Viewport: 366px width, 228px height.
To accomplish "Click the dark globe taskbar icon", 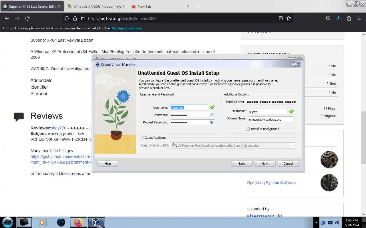I will 61,222.
